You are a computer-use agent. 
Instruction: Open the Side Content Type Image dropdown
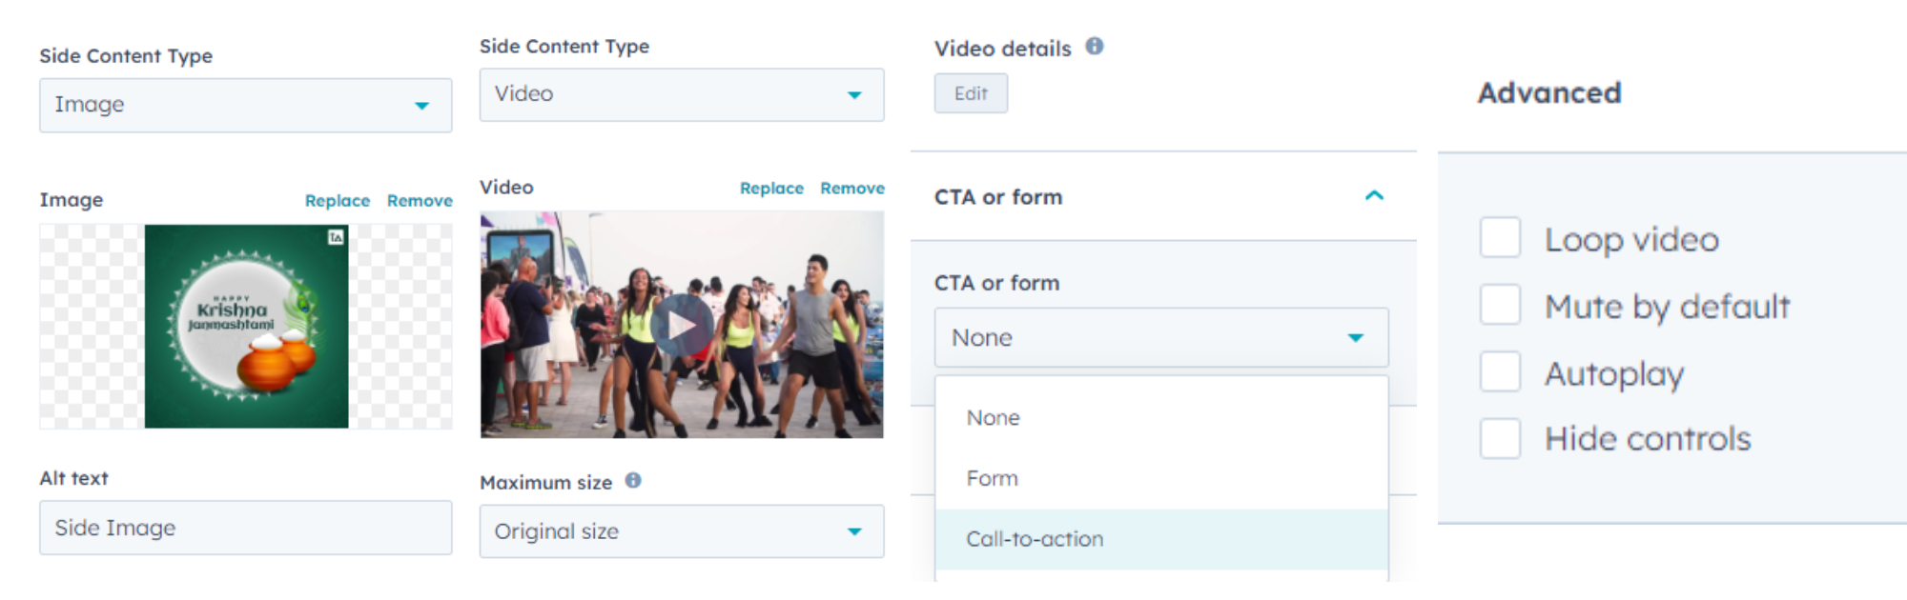(x=245, y=105)
